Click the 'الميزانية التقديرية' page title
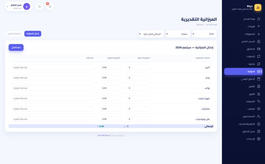 point(199,19)
